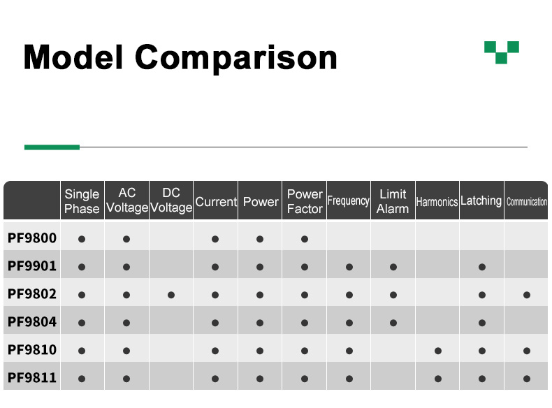The height and width of the screenshot is (408, 552).
Task: Click the Harmonics column header
Action: click(437, 202)
